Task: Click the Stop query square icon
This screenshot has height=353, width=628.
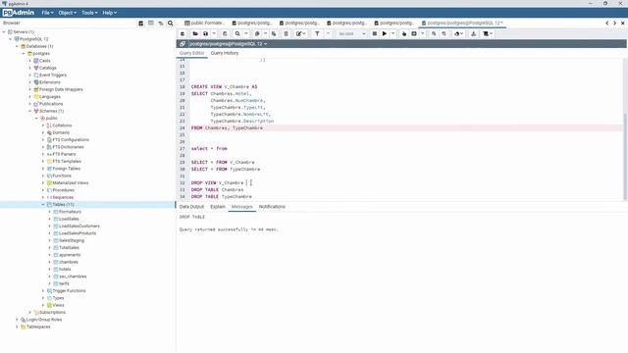Action: pyautogui.click(x=375, y=34)
